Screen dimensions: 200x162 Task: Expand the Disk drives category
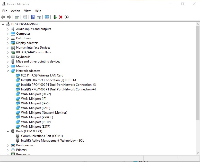pyautogui.click(x=8, y=38)
